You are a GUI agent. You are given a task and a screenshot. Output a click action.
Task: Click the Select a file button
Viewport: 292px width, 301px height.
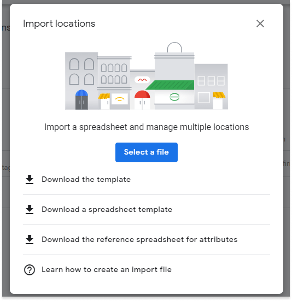point(147,152)
